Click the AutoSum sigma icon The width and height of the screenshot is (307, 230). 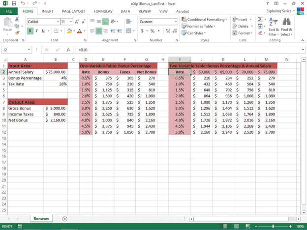(260, 19)
